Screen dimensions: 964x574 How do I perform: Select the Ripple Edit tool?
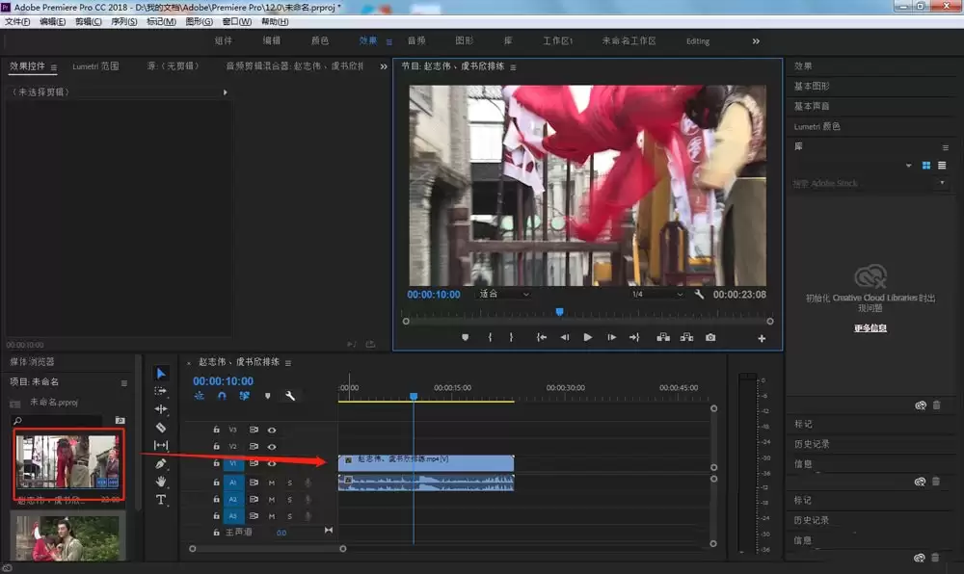pyautogui.click(x=160, y=409)
